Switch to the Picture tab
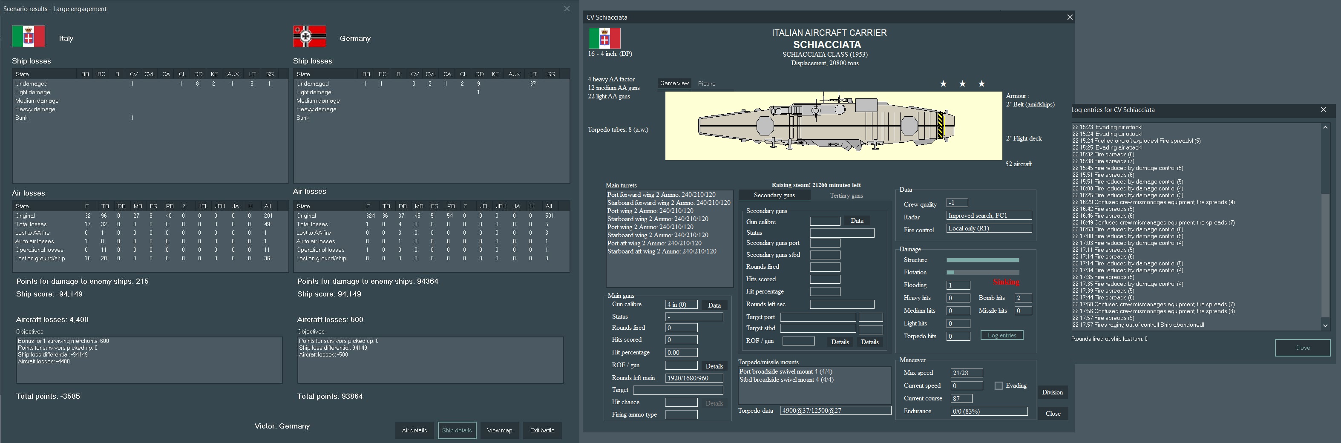 (x=706, y=83)
